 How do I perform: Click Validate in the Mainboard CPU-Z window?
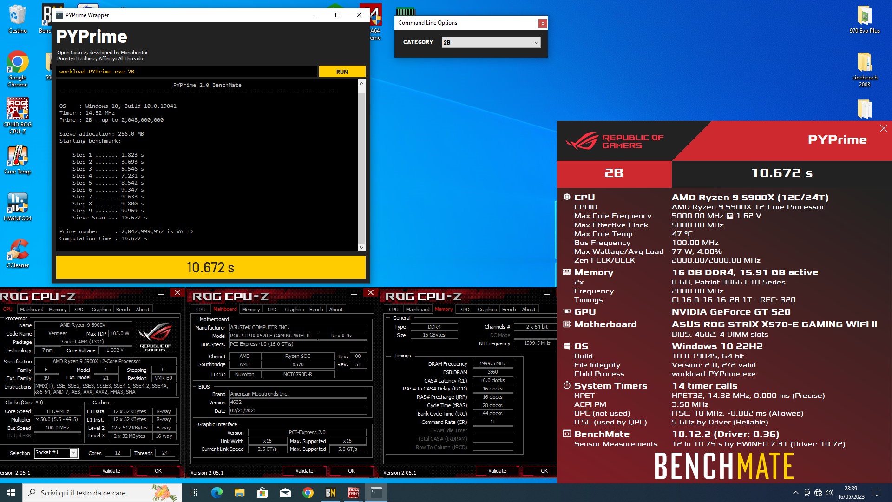pyautogui.click(x=304, y=471)
